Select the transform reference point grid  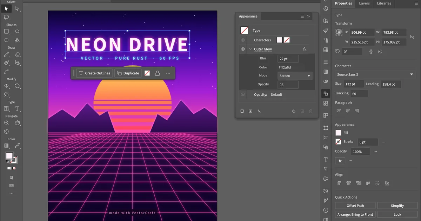click(339, 32)
